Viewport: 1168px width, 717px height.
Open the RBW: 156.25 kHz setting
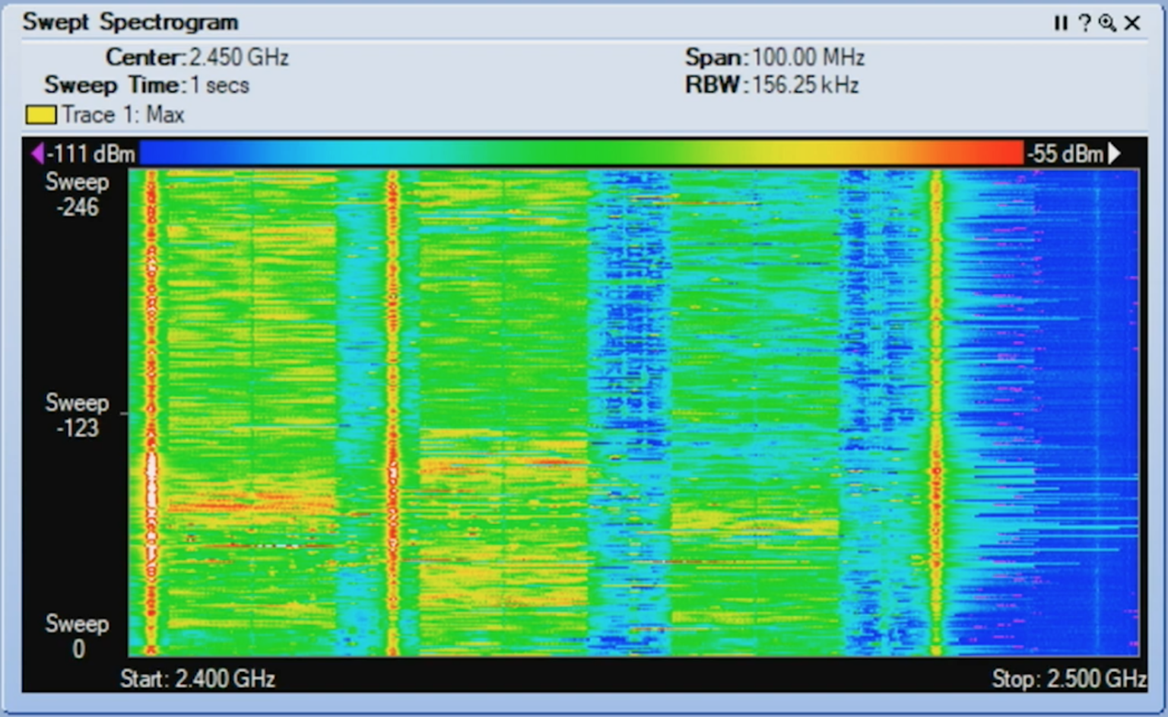point(772,85)
